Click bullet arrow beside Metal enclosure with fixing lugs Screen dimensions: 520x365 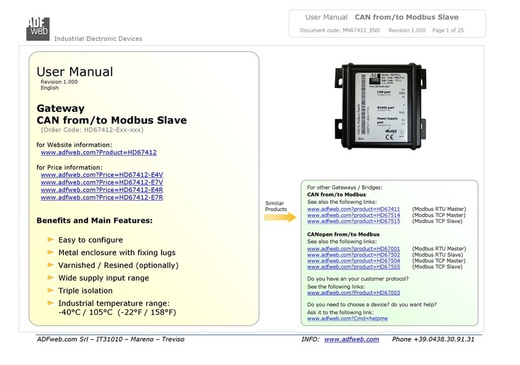pos(51,252)
